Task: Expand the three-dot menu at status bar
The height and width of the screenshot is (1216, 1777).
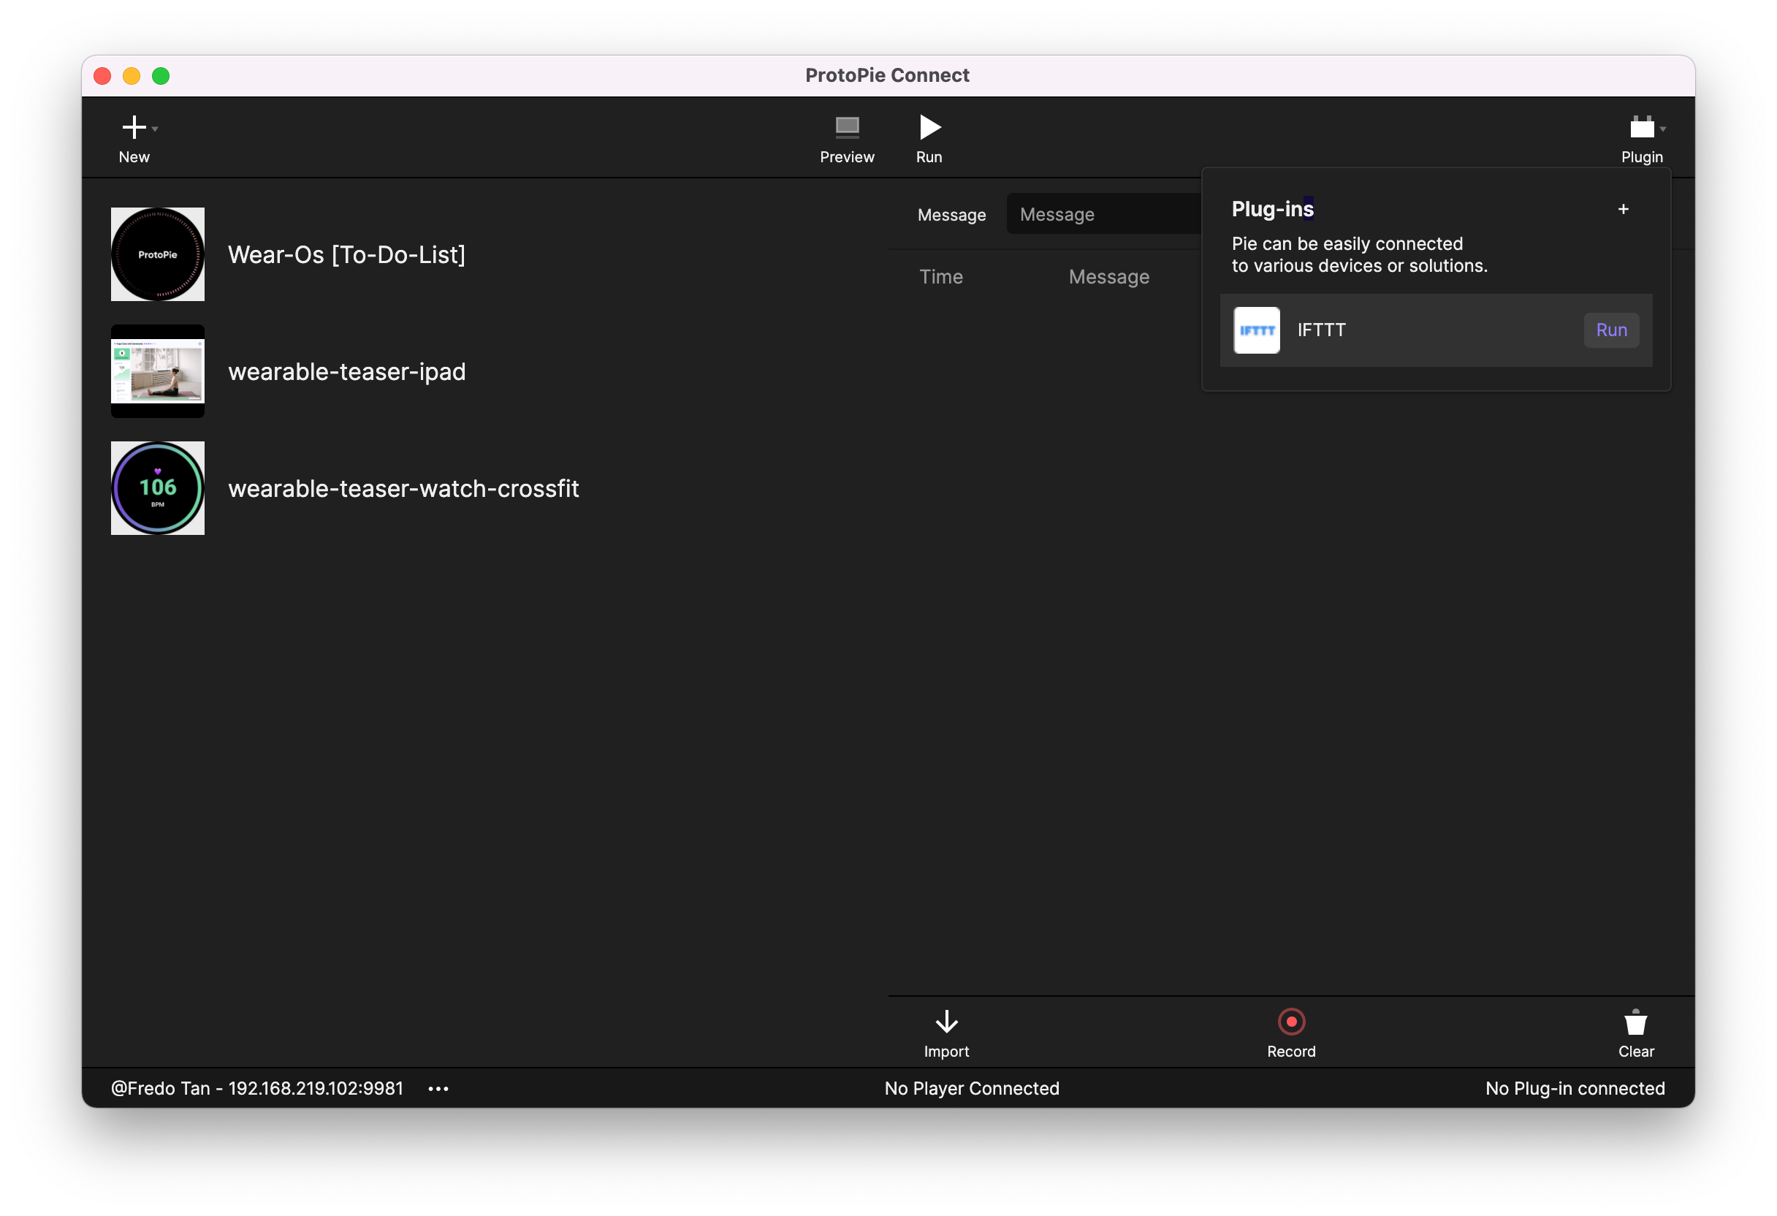Action: tap(439, 1087)
